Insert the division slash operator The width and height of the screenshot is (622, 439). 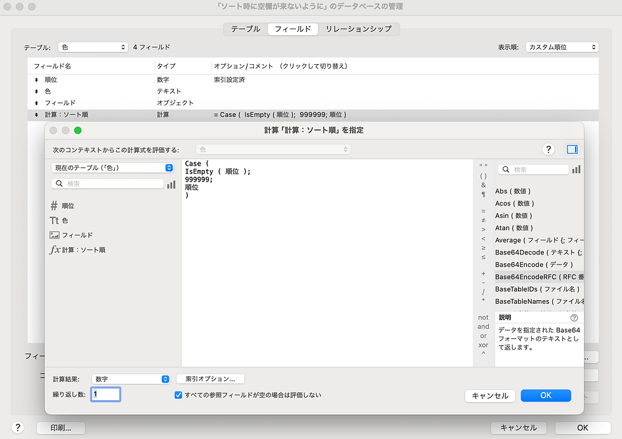[x=483, y=292]
